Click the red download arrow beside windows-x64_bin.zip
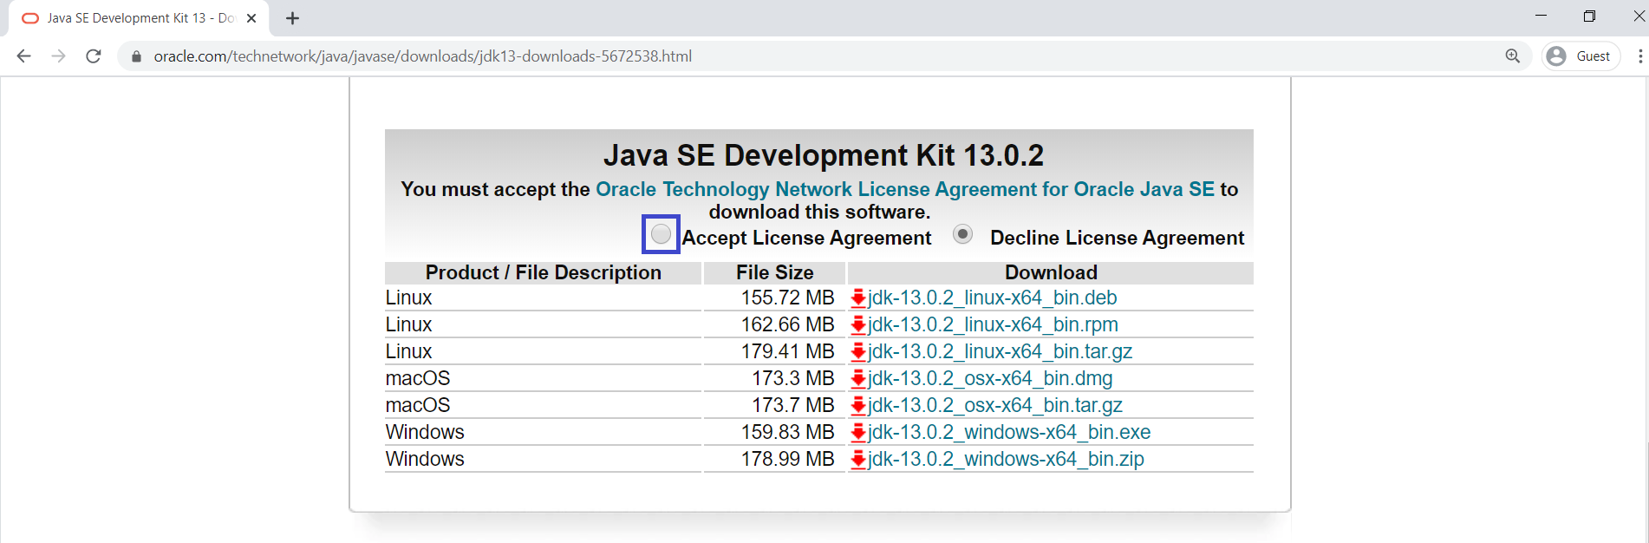This screenshot has height=543, width=1649. pyautogui.click(x=858, y=460)
